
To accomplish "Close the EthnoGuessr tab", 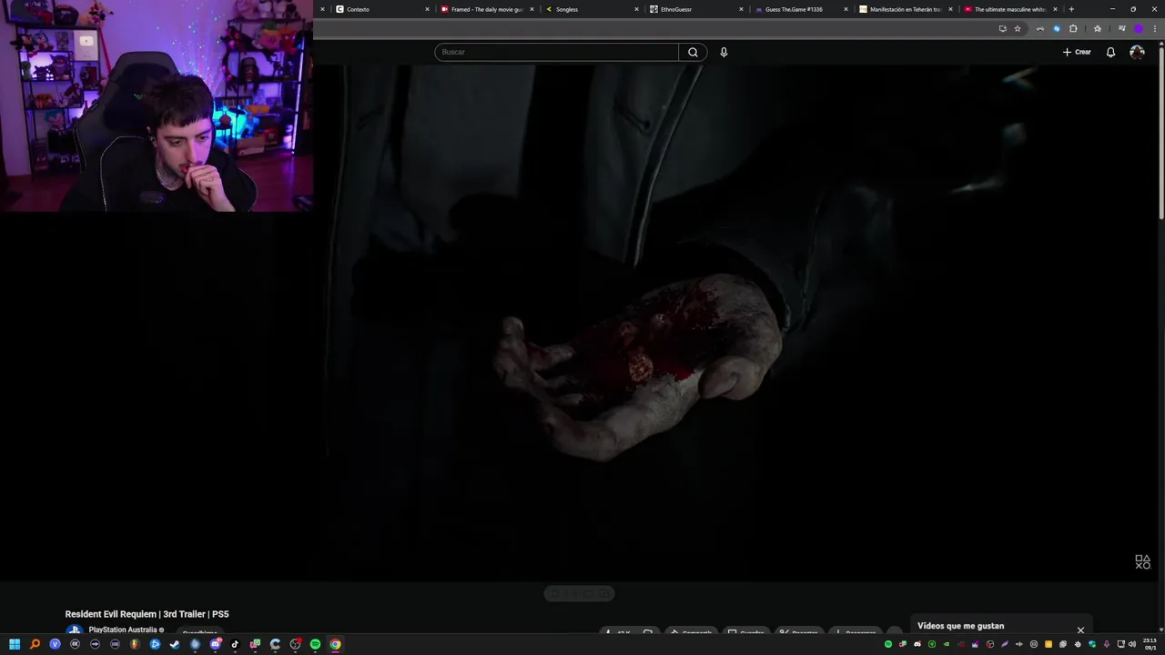I will [x=741, y=9].
